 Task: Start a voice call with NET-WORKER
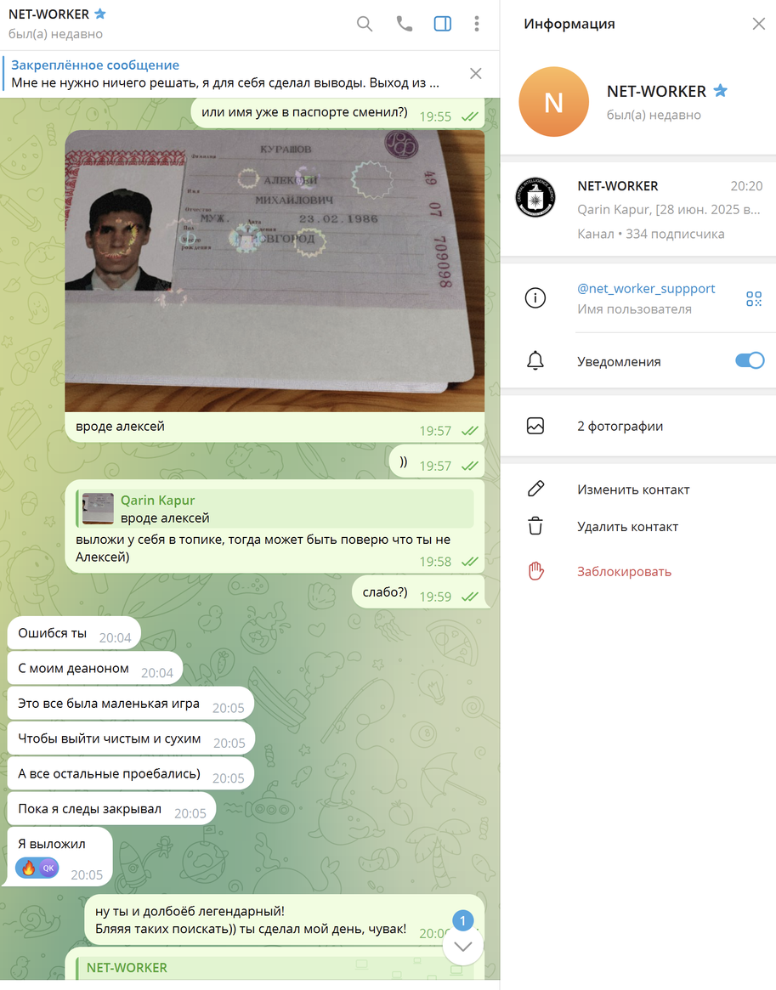coord(405,24)
